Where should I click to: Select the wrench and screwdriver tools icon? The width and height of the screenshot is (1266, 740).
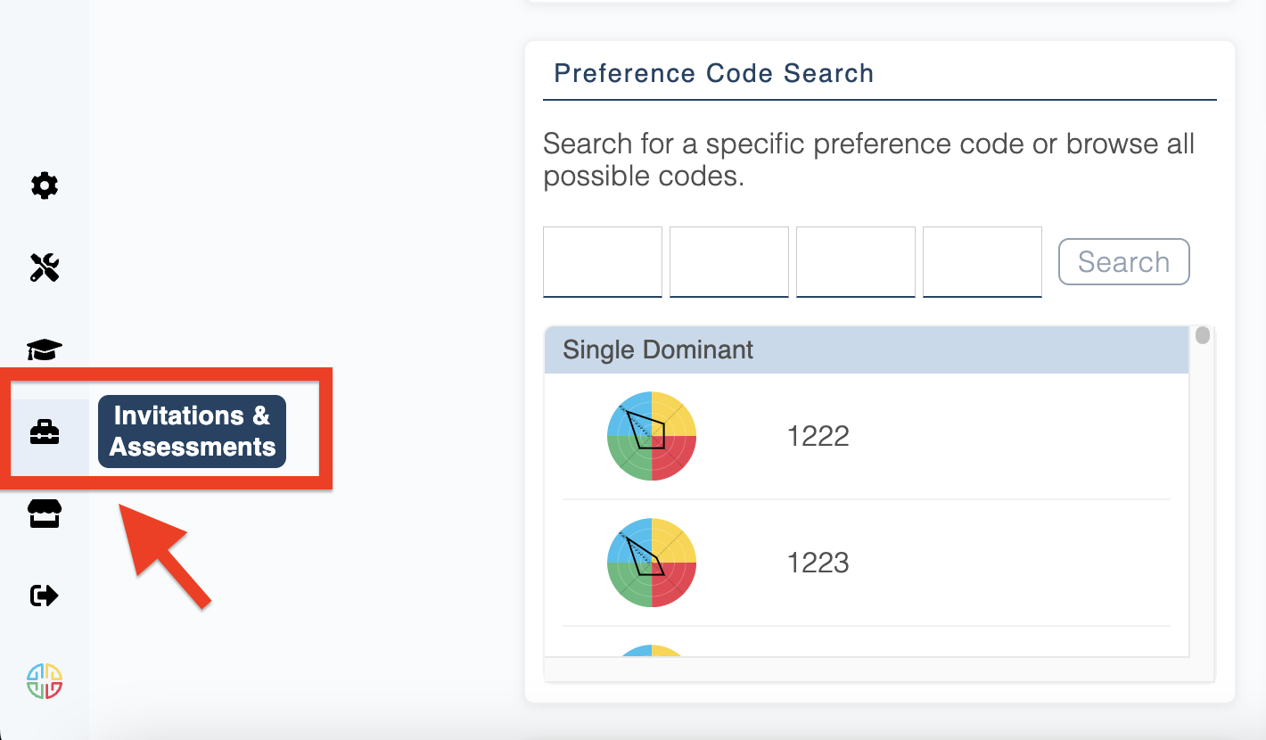pos(45,267)
